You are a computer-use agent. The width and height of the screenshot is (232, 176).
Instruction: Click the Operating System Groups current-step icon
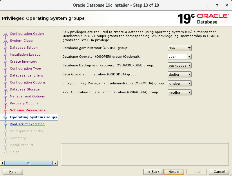click(x=5, y=117)
